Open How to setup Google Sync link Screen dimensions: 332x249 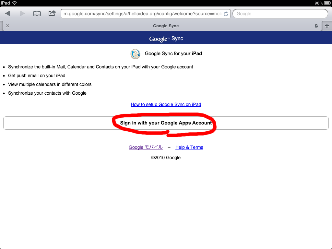pos(166,105)
